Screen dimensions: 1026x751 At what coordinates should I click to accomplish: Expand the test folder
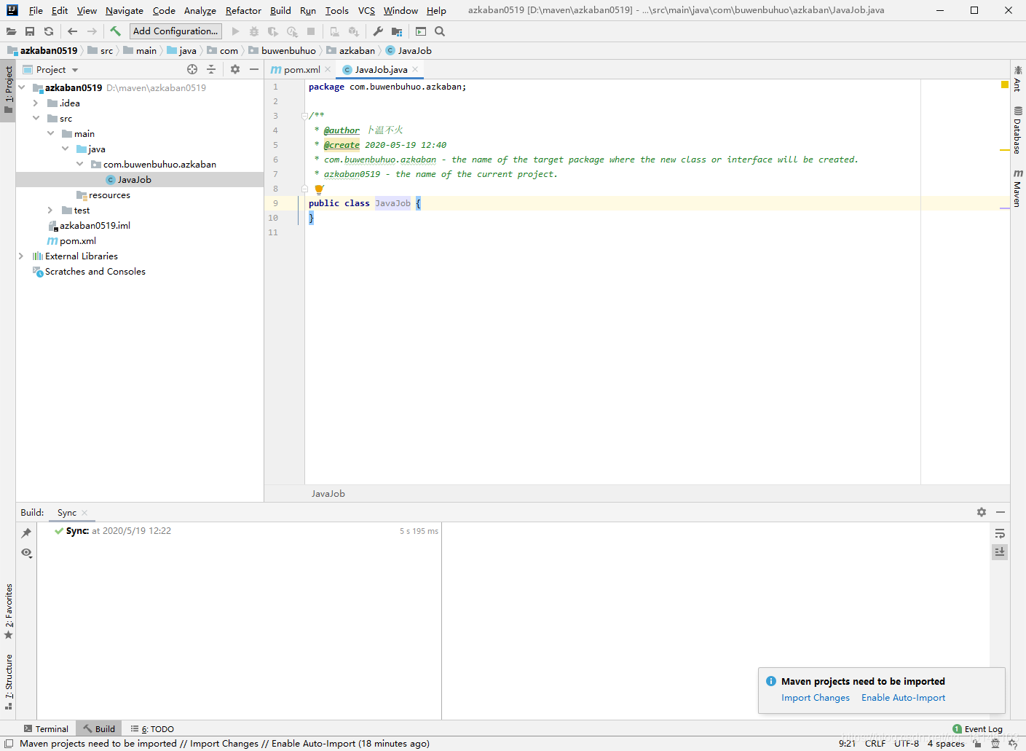[x=50, y=210]
